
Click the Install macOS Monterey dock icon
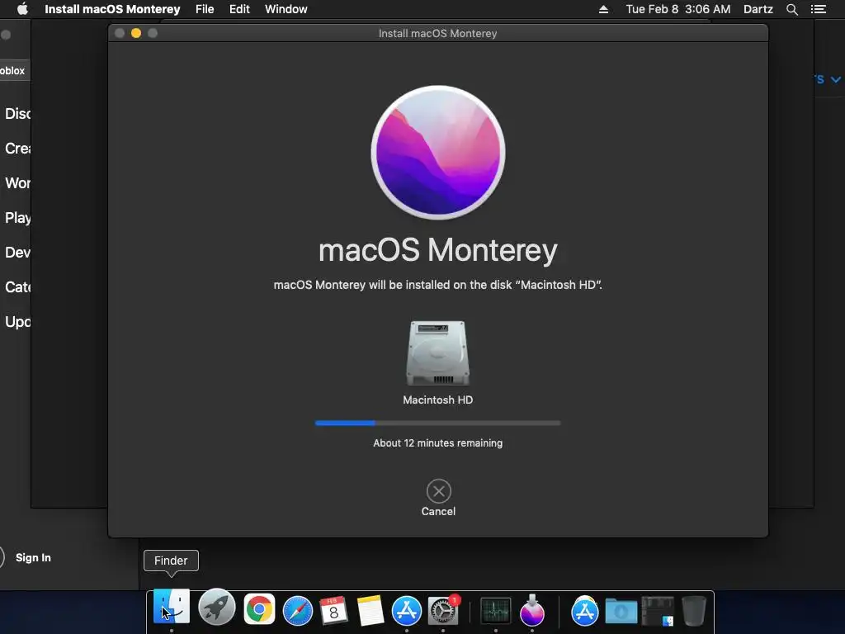[532, 610]
